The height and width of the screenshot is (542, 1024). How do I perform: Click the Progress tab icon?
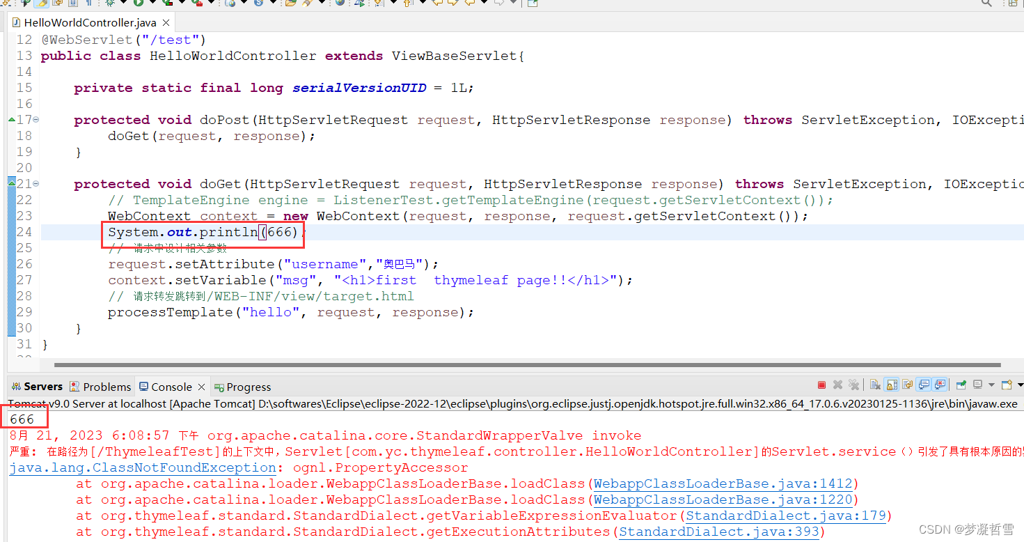point(219,387)
